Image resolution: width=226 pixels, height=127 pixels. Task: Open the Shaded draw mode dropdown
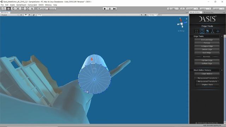[x=10, y=15]
